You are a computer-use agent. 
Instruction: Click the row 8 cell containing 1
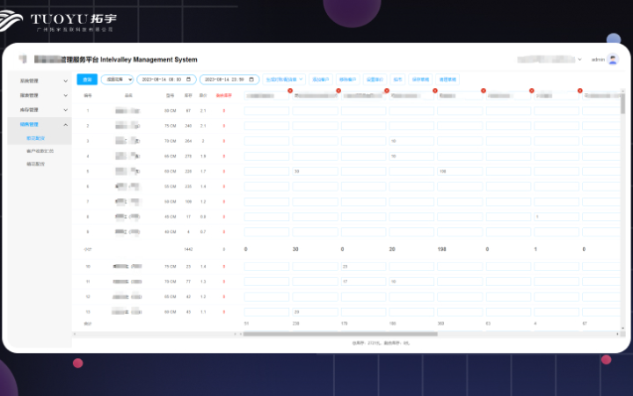point(557,217)
